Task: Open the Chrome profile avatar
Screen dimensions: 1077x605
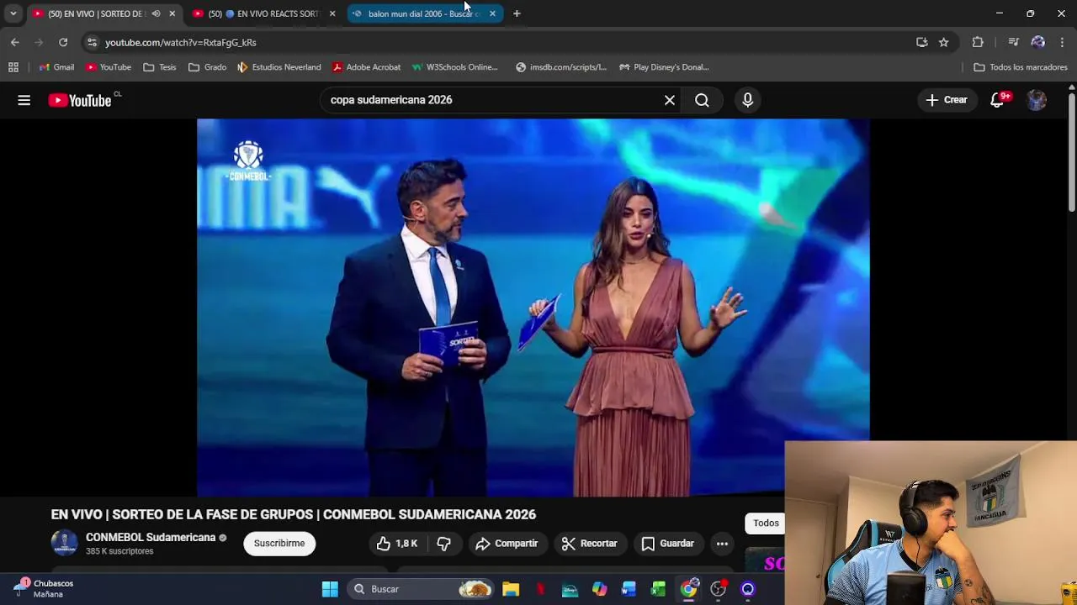Action: click(x=1038, y=42)
